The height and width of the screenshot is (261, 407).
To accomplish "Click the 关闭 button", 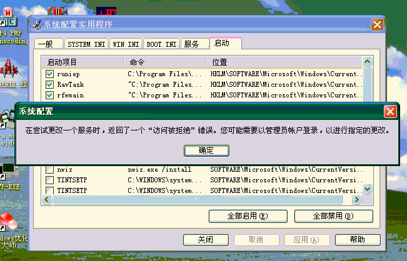I will pyautogui.click(x=206, y=240).
